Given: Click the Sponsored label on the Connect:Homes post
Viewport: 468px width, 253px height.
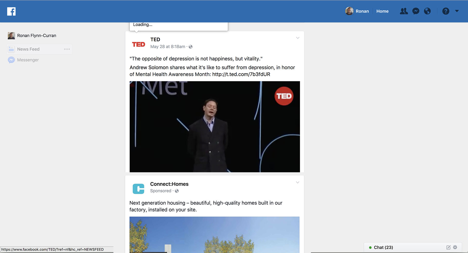Looking at the screenshot, I should (161, 191).
